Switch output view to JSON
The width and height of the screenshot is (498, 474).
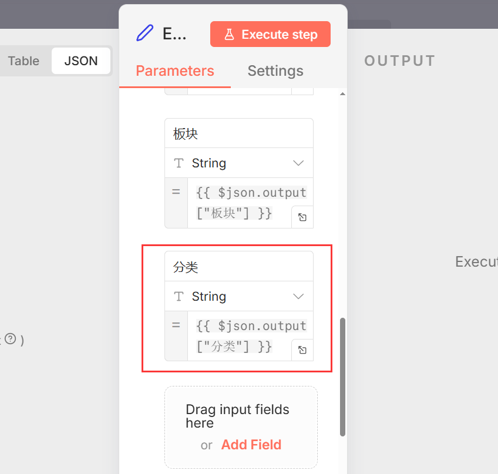tap(81, 61)
